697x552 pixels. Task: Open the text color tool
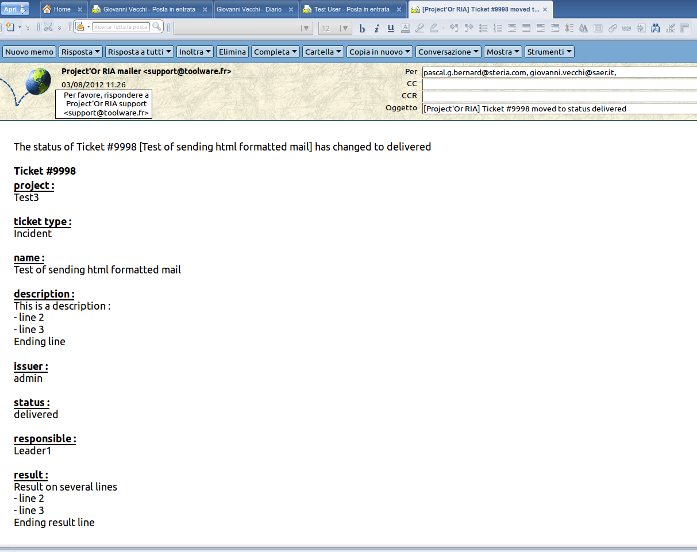coord(405,28)
